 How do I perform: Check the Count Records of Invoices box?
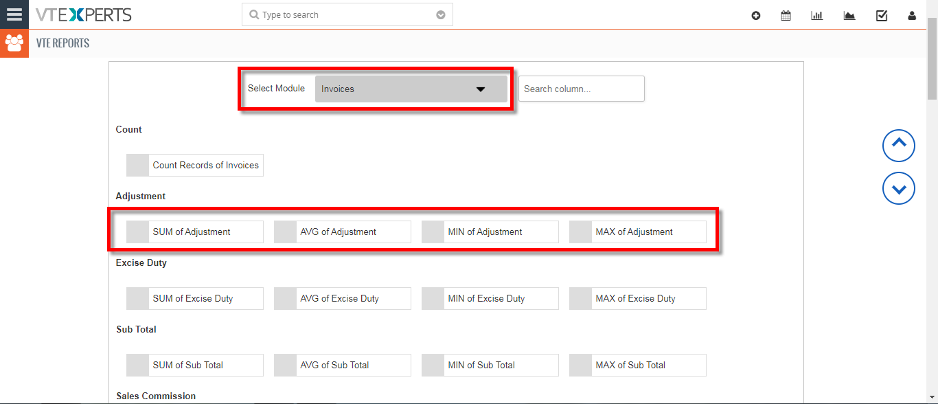point(138,165)
